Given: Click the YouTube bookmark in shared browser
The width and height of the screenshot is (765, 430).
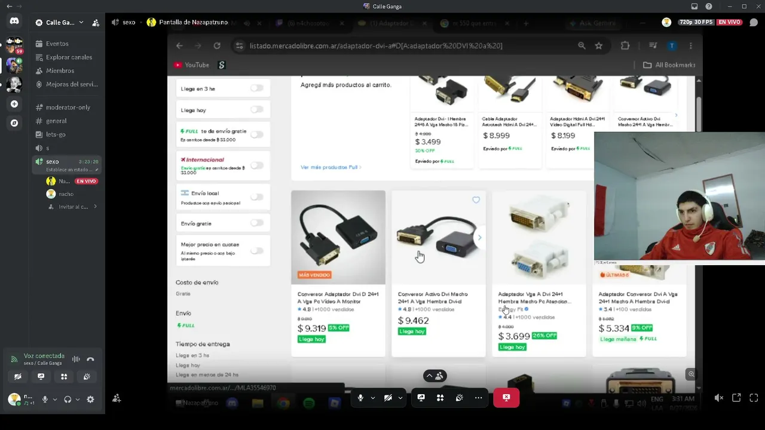Looking at the screenshot, I should tap(191, 65).
